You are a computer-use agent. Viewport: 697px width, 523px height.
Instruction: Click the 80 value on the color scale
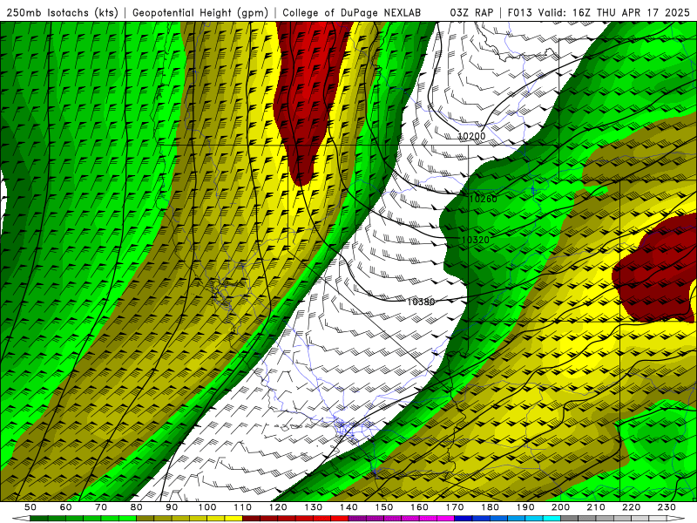[136, 507]
